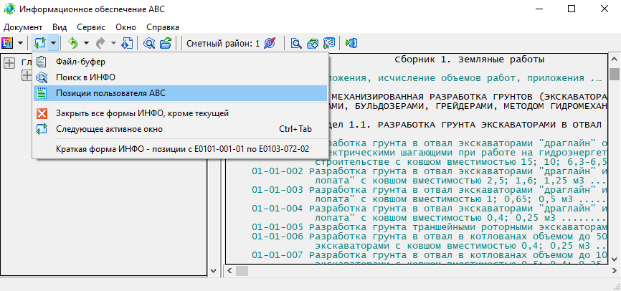Open the Документ menu
This screenshot has width=621, height=291.
[x=23, y=27]
